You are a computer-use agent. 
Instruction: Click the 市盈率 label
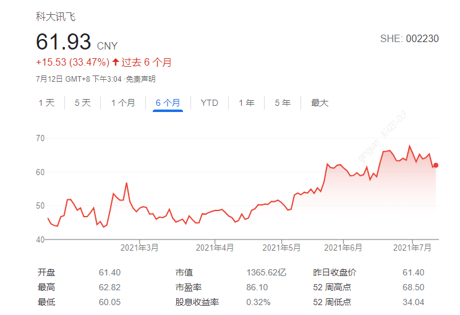click(189, 287)
